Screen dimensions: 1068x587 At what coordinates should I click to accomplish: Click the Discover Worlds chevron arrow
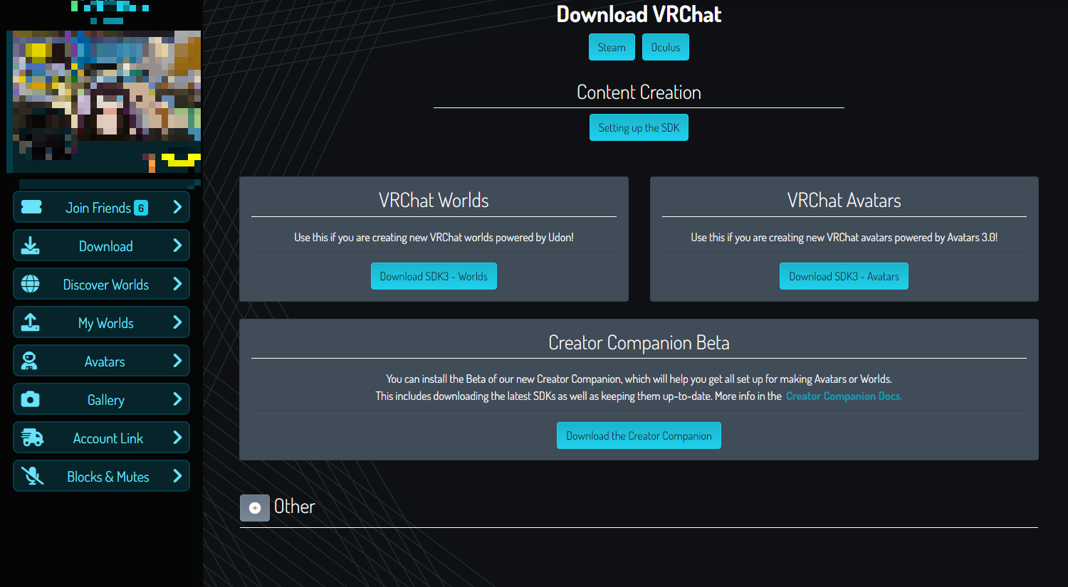point(177,284)
